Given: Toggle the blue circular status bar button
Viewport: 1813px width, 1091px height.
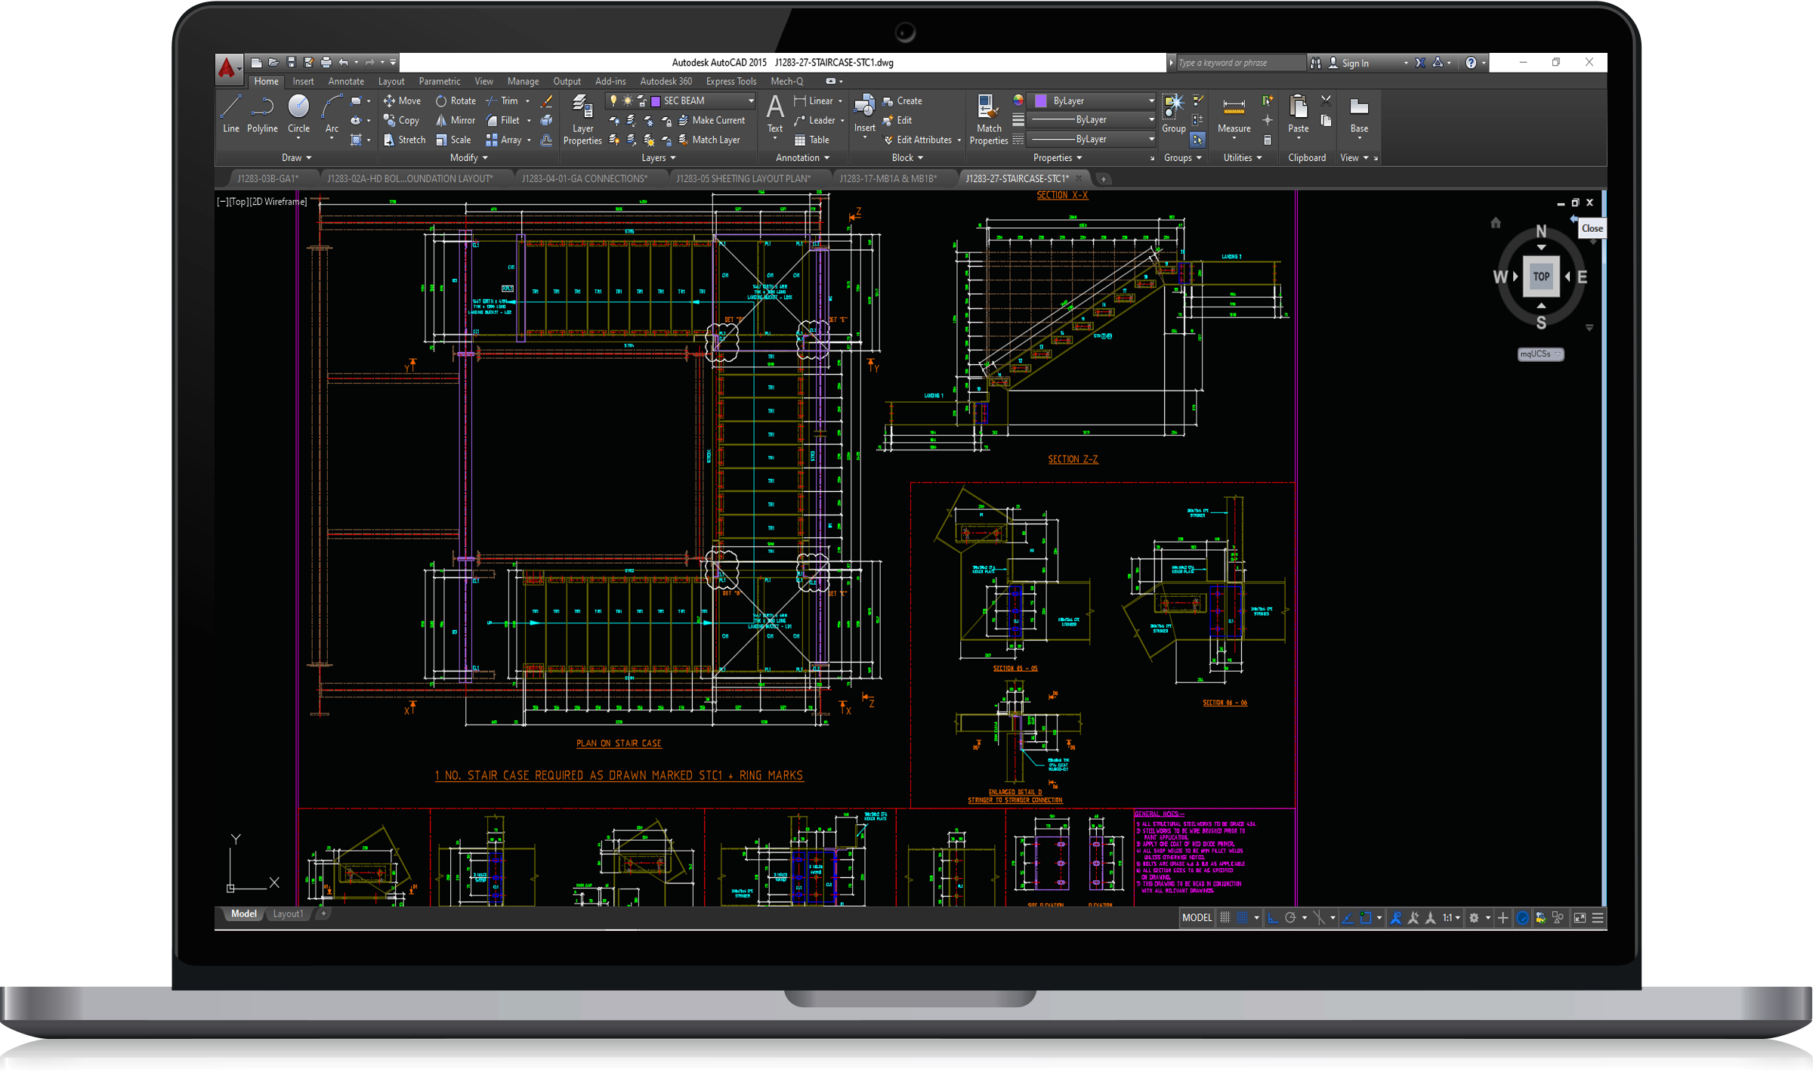Looking at the screenshot, I should coord(1522,917).
